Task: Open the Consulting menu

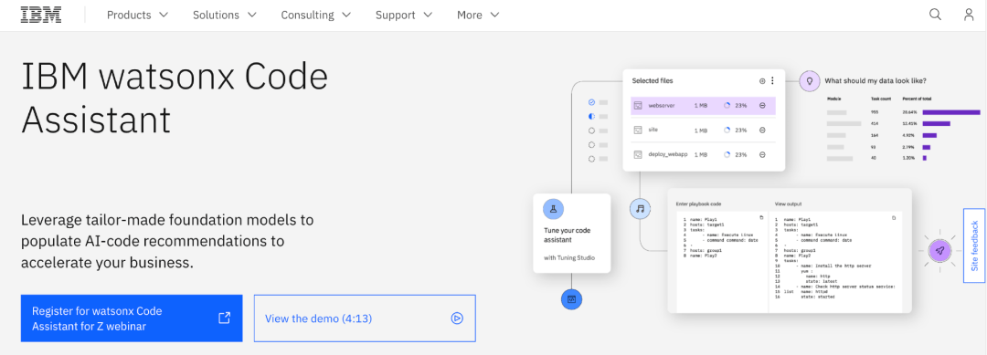Action: pos(316,16)
